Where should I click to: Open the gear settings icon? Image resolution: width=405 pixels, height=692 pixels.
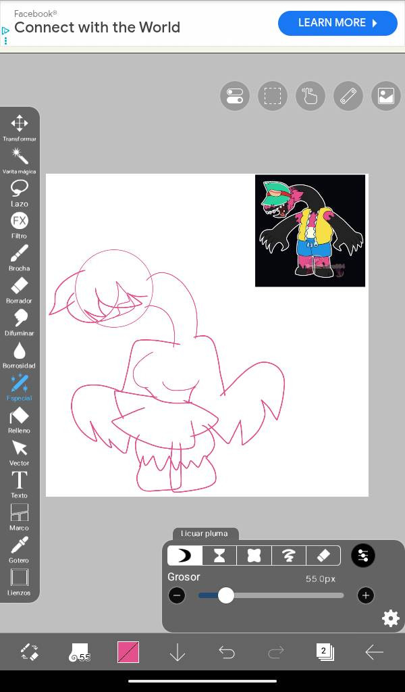pos(391,619)
